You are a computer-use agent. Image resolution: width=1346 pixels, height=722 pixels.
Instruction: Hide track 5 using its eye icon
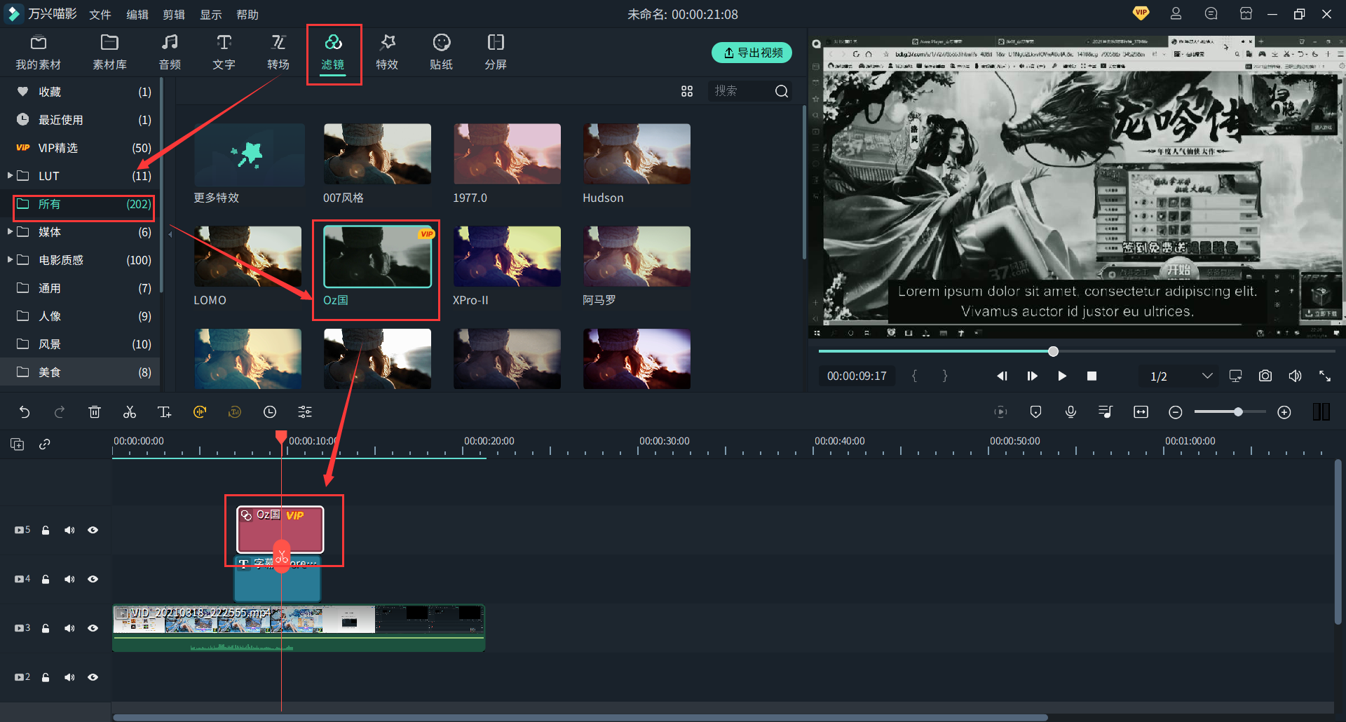93,531
